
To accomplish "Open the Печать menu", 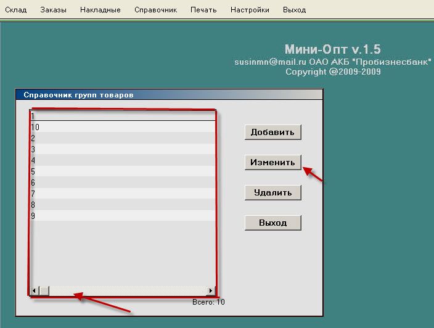I will coord(203,10).
